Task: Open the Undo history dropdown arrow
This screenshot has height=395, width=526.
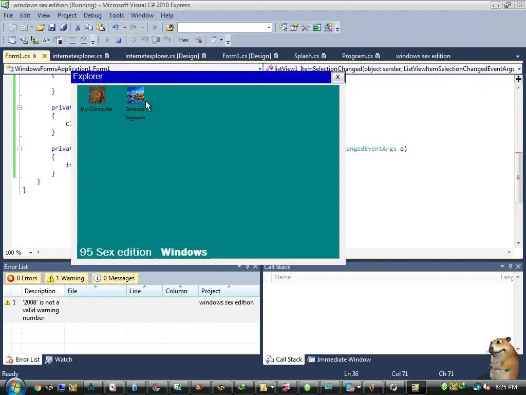Action: point(124,28)
